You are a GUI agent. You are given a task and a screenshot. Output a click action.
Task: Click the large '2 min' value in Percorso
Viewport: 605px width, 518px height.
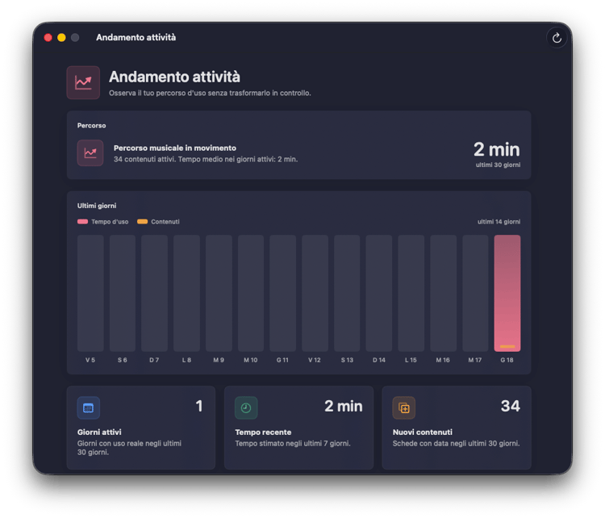pos(497,149)
